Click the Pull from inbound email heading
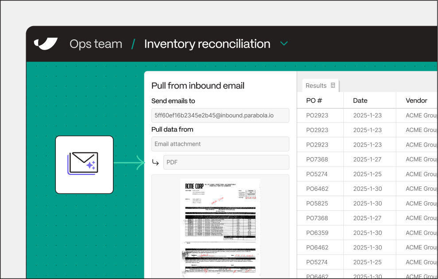Image resolution: width=438 pixels, height=279 pixels. tap(198, 85)
